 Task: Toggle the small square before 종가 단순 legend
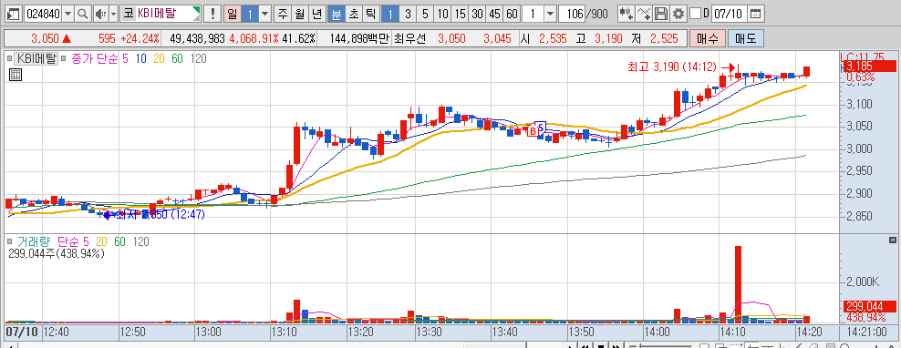point(64,57)
